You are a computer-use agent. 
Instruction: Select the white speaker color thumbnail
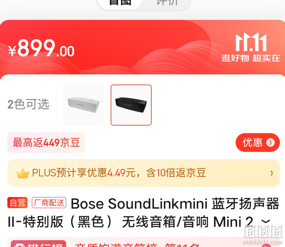point(84,105)
